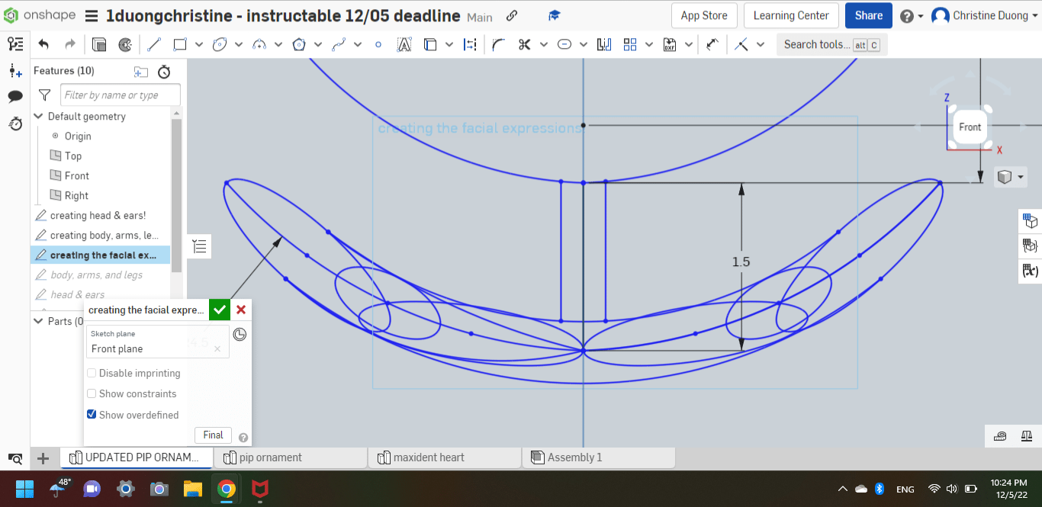This screenshot has height=507, width=1042.
Task: Open Chrome from the Windows taskbar
Action: [226, 488]
